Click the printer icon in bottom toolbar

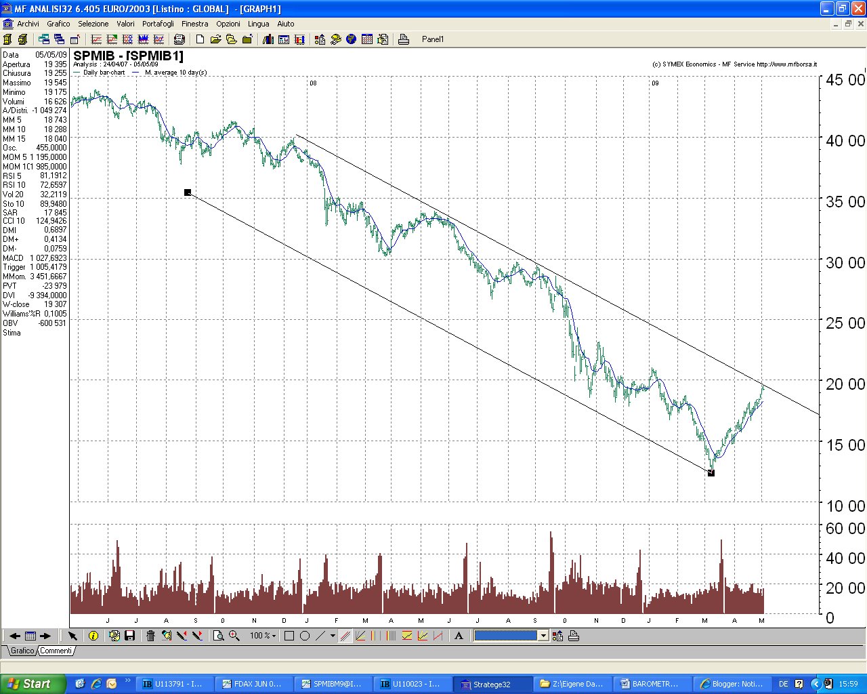tap(574, 636)
